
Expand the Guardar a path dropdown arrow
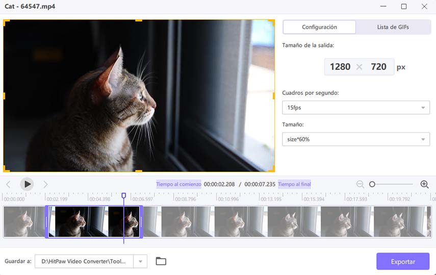[x=140, y=261]
